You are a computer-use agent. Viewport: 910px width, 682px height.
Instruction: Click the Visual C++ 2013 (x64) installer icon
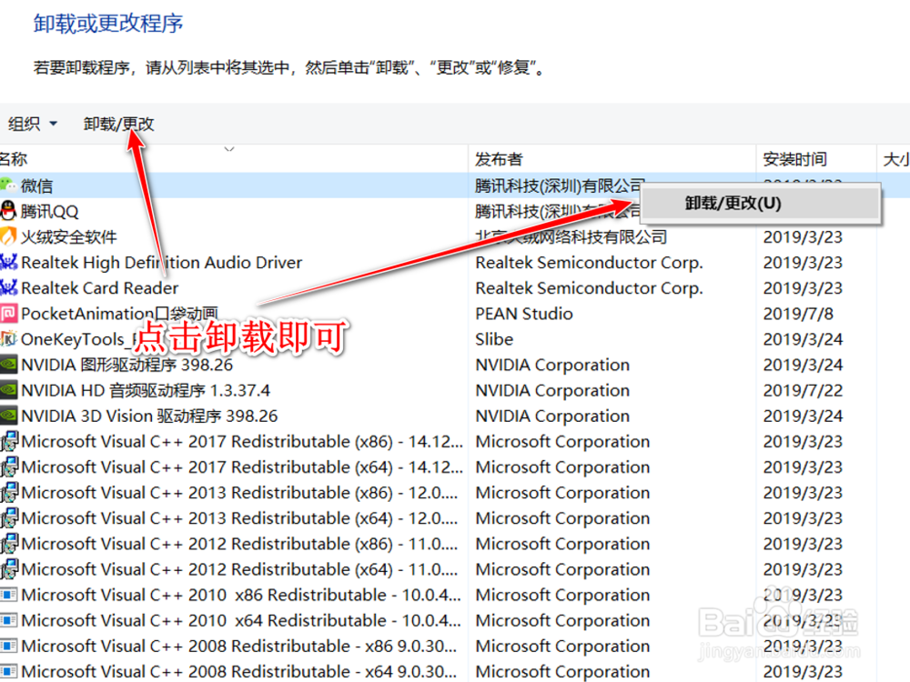pyautogui.click(x=9, y=518)
